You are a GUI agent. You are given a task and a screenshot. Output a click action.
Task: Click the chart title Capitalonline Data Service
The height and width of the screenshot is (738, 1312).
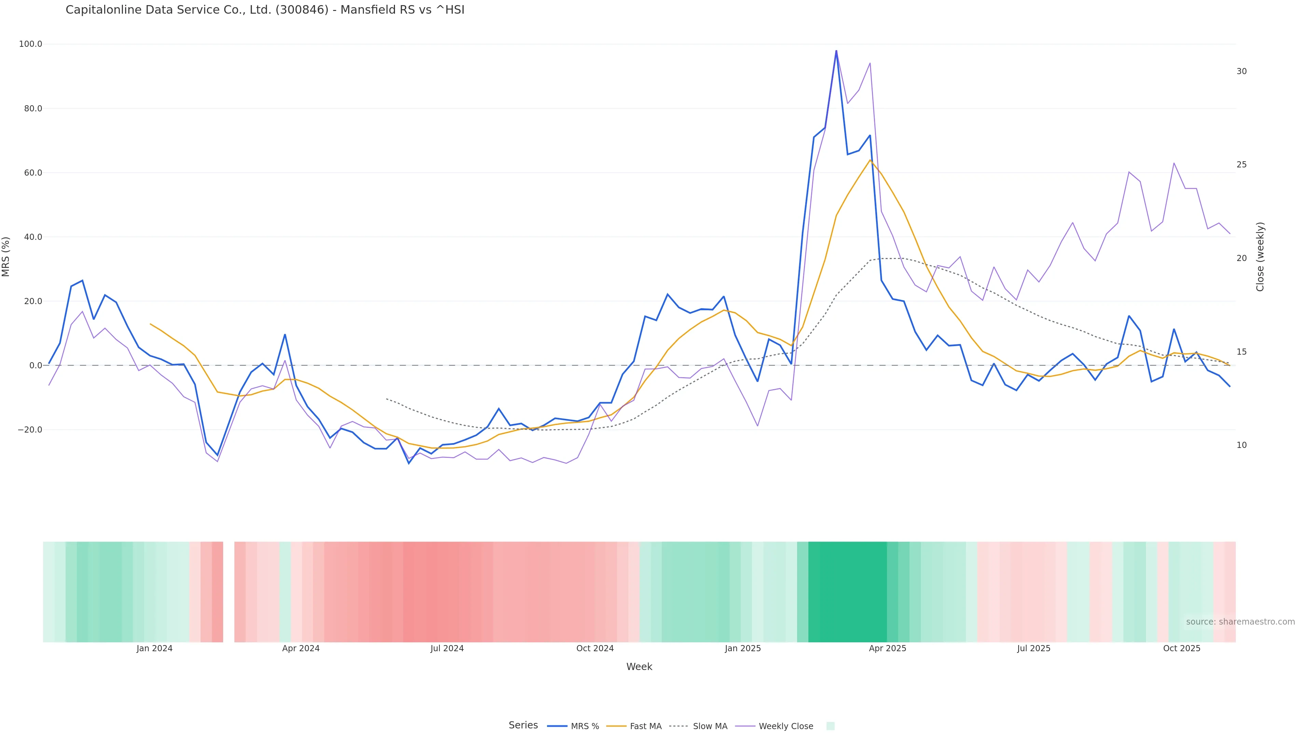tap(265, 10)
